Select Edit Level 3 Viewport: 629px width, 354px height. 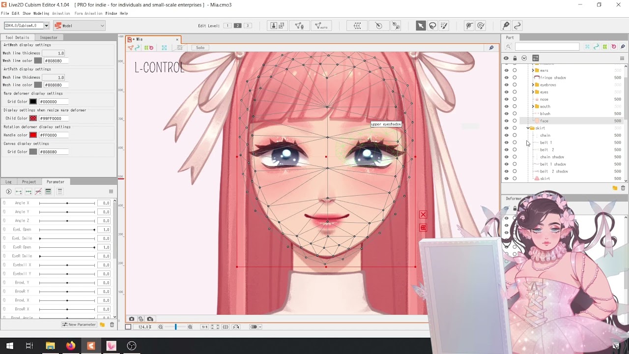click(248, 26)
